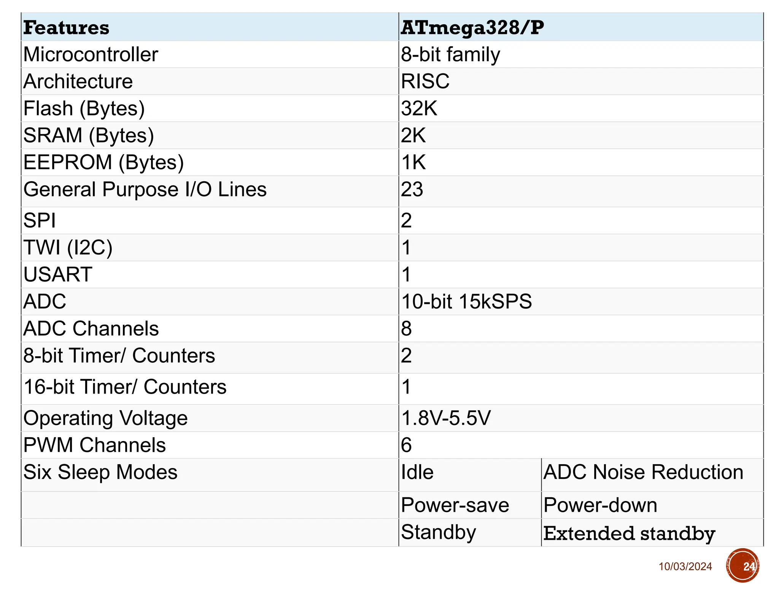Click the ATmega328/P column header
The width and height of the screenshot is (779, 601).
(472, 28)
